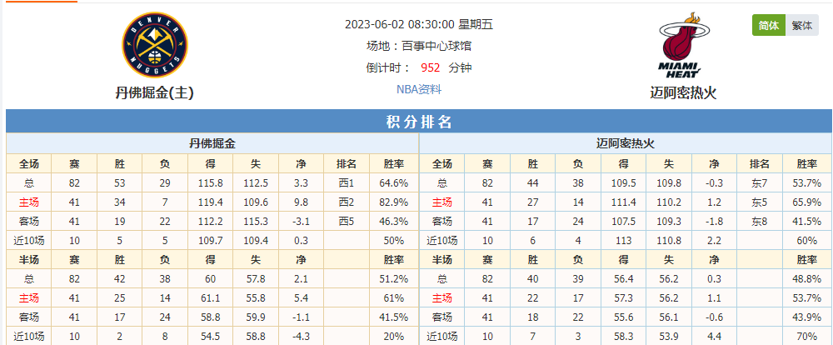Screen dimensions: 833x345
Task: Click Heat away points 107.5
Action: pyautogui.click(x=624, y=221)
